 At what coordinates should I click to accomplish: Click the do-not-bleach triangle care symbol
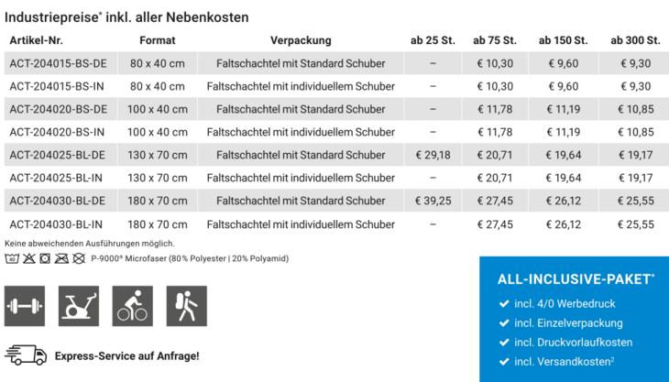(x=29, y=258)
